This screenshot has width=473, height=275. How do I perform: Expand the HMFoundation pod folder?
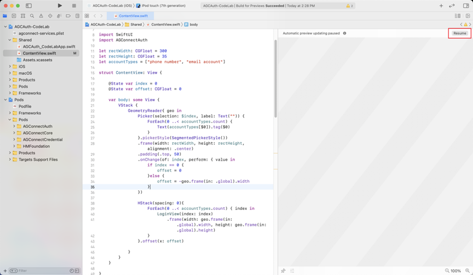(14, 146)
